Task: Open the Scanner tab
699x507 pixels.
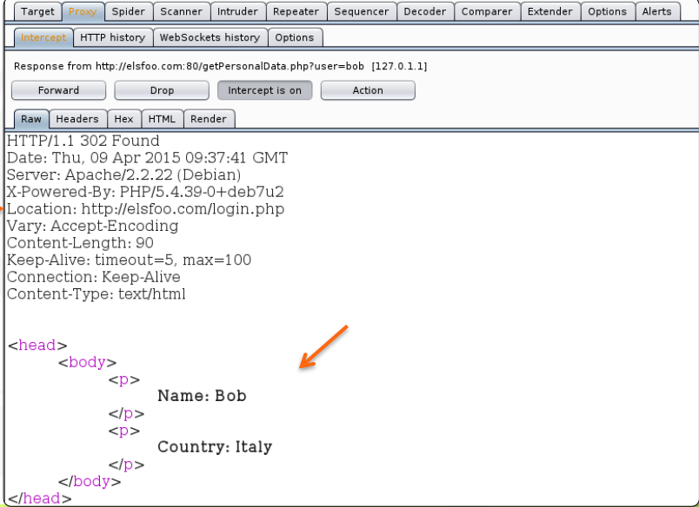Action: (181, 11)
